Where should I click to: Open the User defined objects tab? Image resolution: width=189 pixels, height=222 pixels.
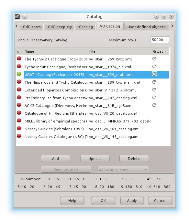tap(147, 27)
